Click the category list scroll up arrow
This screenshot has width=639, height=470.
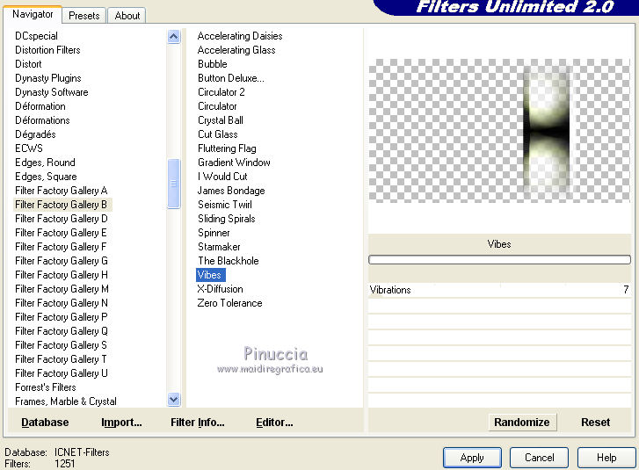[174, 37]
